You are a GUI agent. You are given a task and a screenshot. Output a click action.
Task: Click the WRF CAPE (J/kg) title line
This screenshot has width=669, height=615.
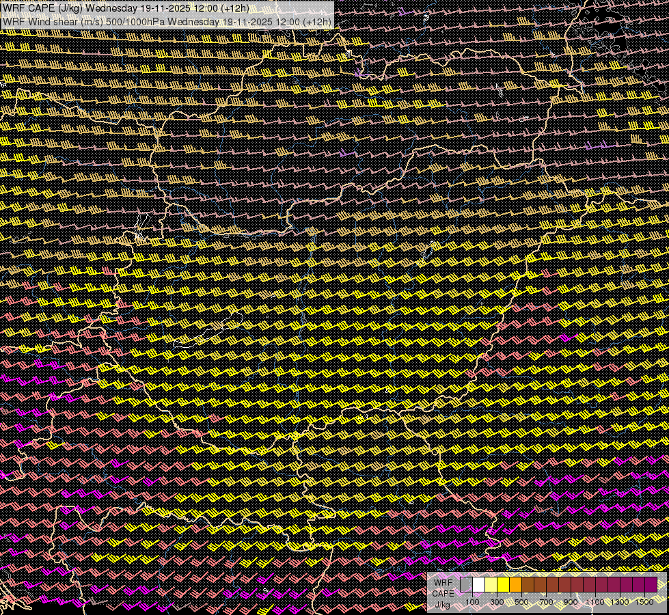click(x=126, y=8)
